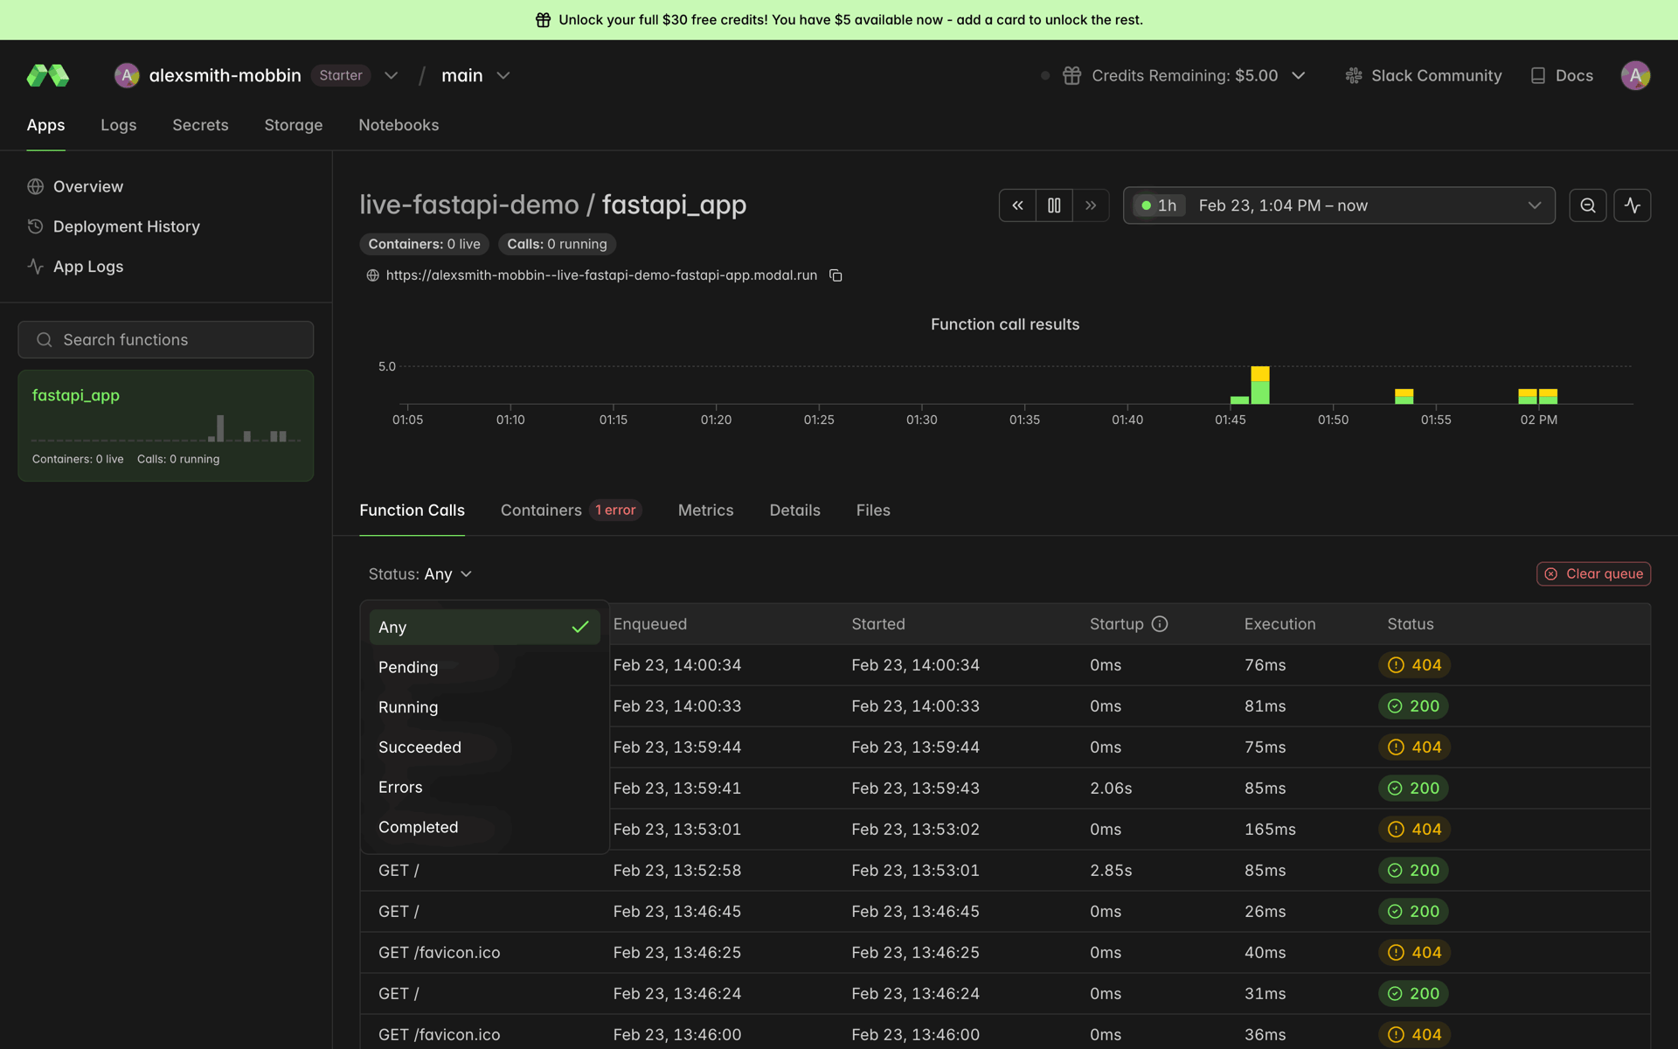Click the Startup info icon
Image resolution: width=1678 pixels, height=1049 pixels.
pos(1160,624)
